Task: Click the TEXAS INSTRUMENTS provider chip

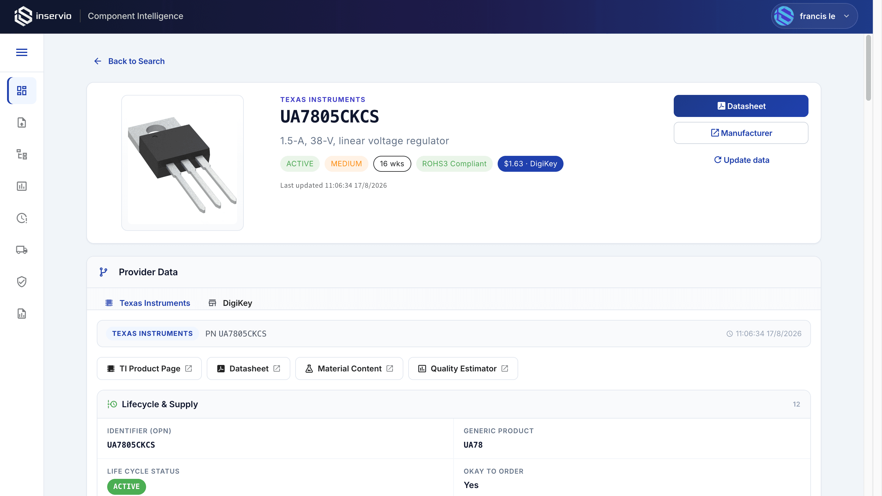Action: tap(153, 334)
